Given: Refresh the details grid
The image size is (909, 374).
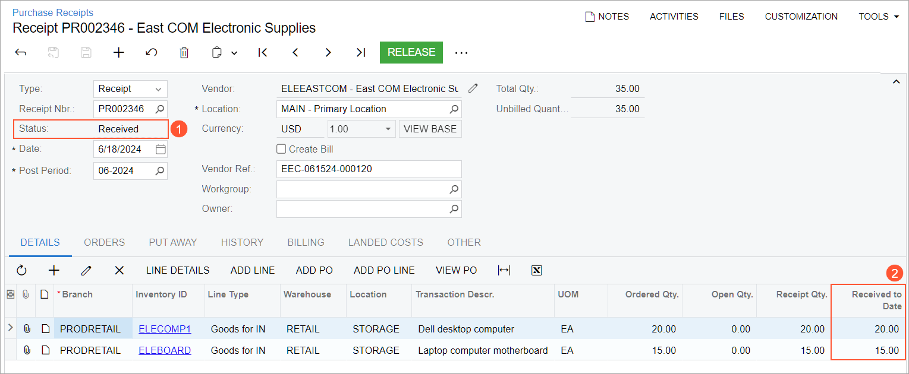Looking at the screenshot, I should 22,271.
